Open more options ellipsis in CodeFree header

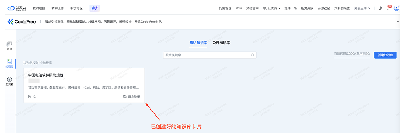397,22
